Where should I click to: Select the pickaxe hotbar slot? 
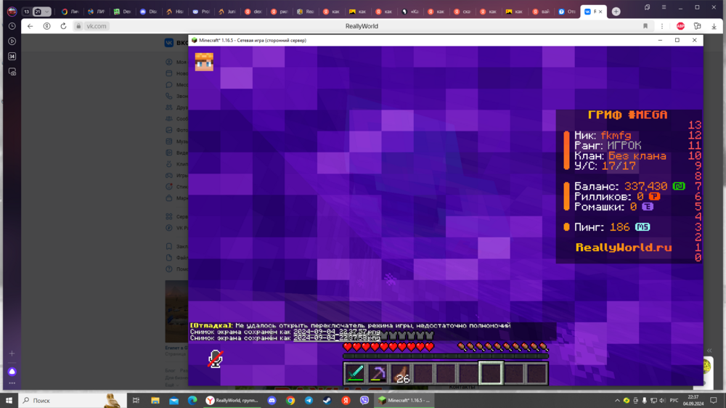(378, 373)
